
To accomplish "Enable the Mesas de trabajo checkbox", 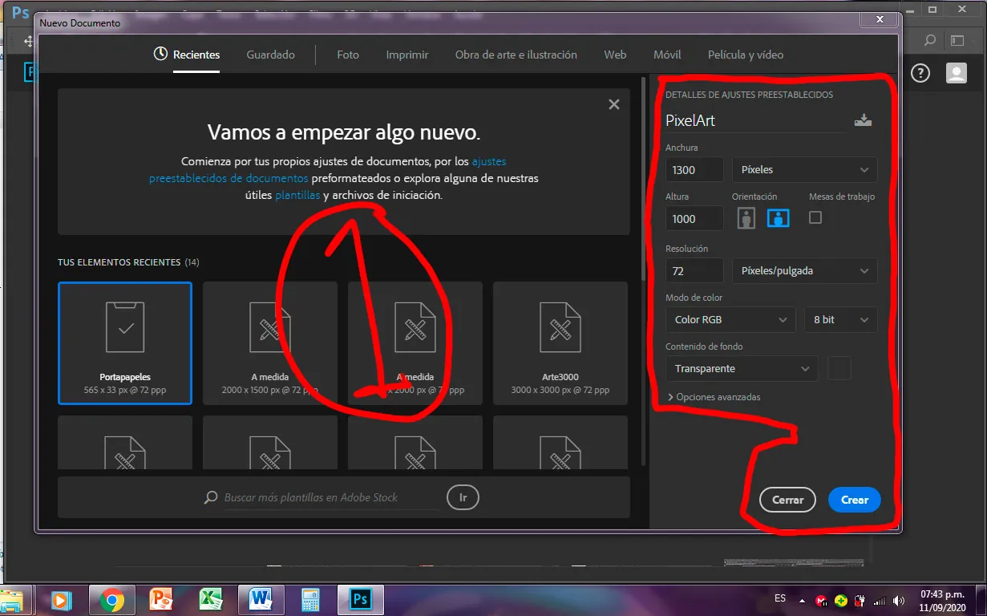I will (815, 217).
